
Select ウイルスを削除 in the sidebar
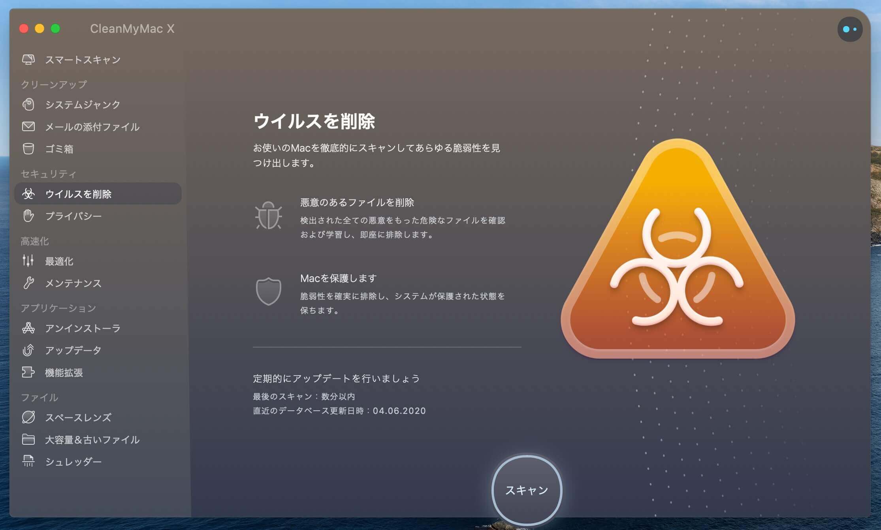pyautogui.click(x=78, y=194)
